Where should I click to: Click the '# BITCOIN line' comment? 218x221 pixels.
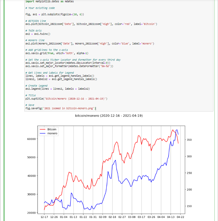coord(36,21)
